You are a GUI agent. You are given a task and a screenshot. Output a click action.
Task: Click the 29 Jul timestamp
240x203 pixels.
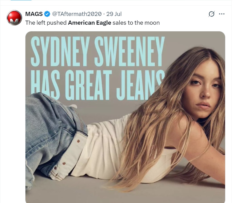pyautogui.click(x=114, y=14)
